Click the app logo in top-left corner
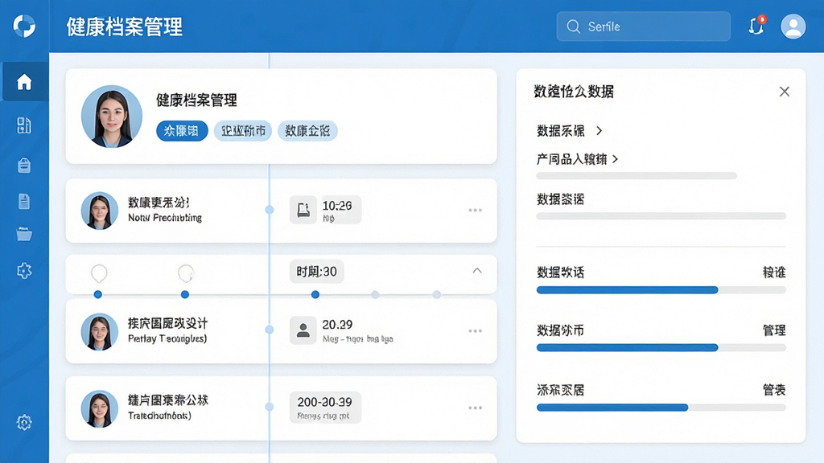Image resolution: width=824 pixels, height=463 pixels. click(x=24, y=26)
